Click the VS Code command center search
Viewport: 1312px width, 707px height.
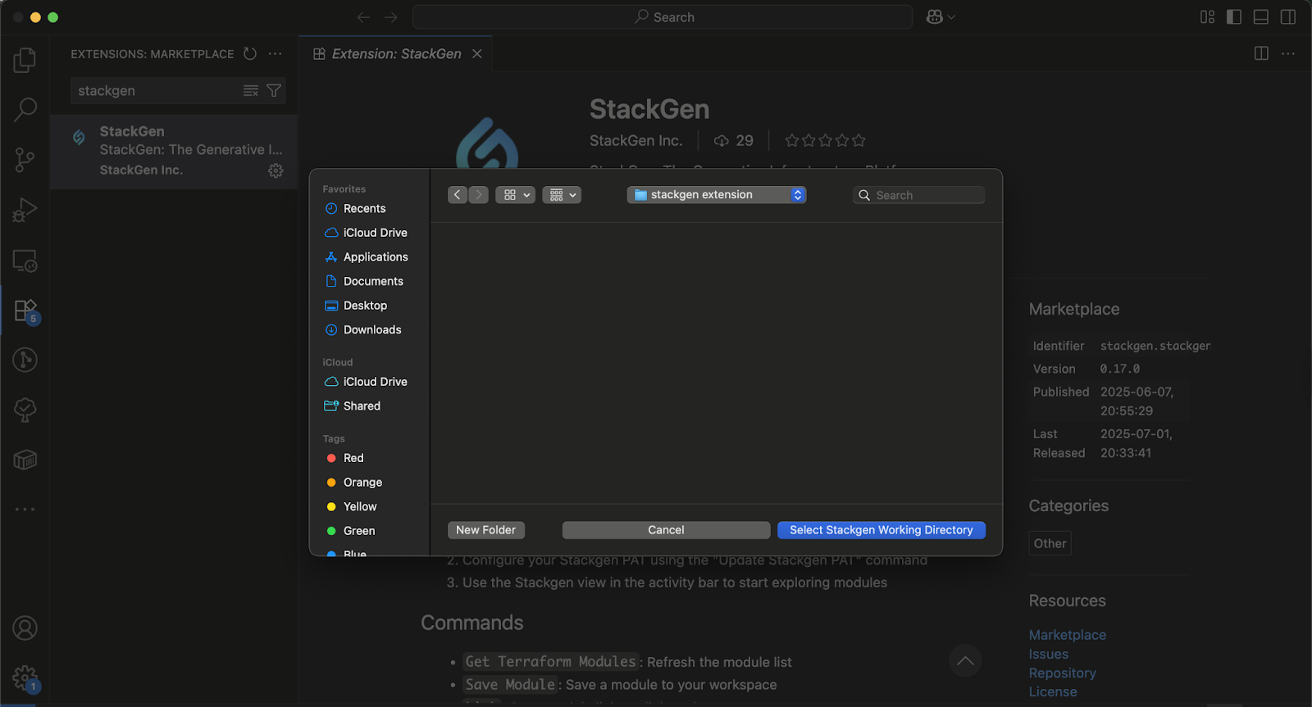pos(663,17)
